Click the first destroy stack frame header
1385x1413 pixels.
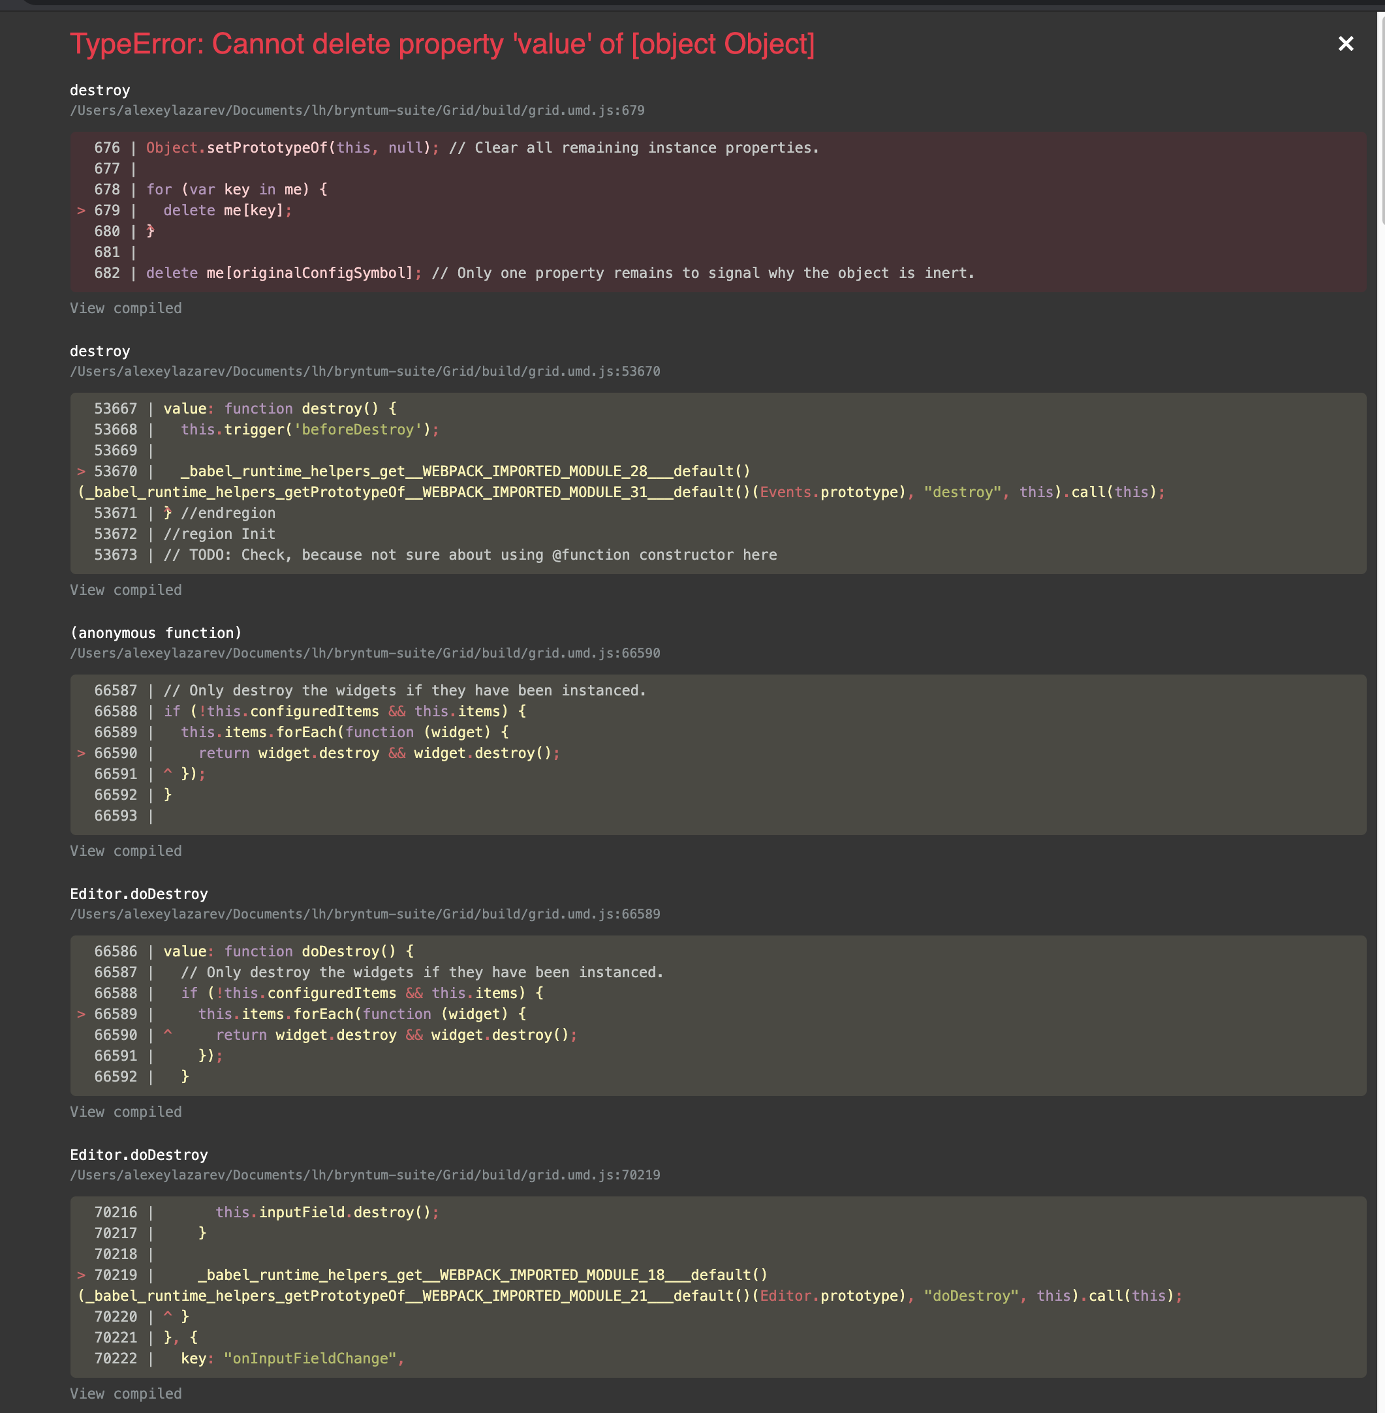tap(99, 90)
